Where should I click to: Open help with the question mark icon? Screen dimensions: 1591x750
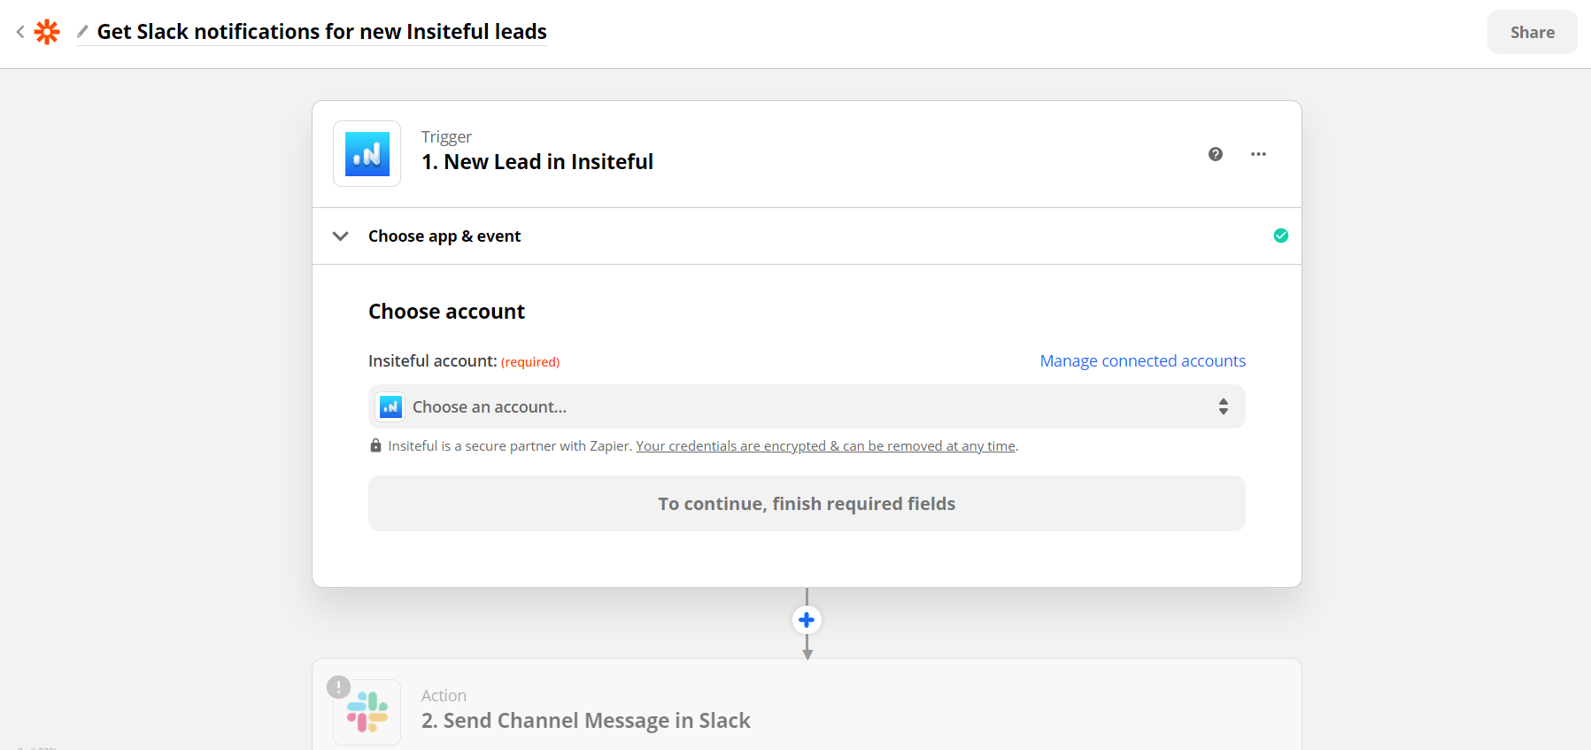[1216, 154]
